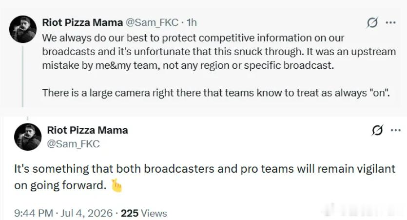Open the three-dot More menu on the top tweet

click(x=390, y=22)
